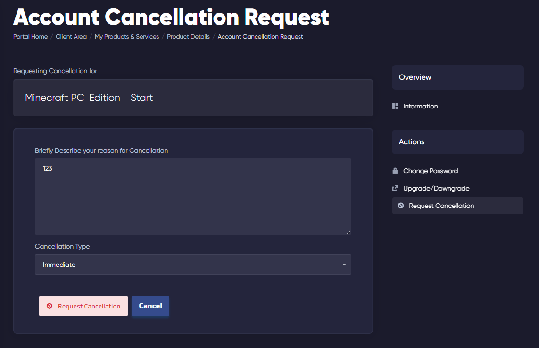Click the chevron on the Immediate selector
This screenshot has height=348, width=539.
pyautogui.click(x=344, y=265)
